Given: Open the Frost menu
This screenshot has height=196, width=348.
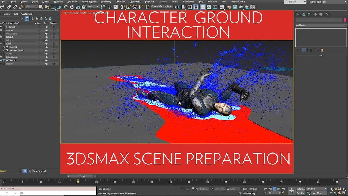Looking at the screenshot, I should (224, 2).
